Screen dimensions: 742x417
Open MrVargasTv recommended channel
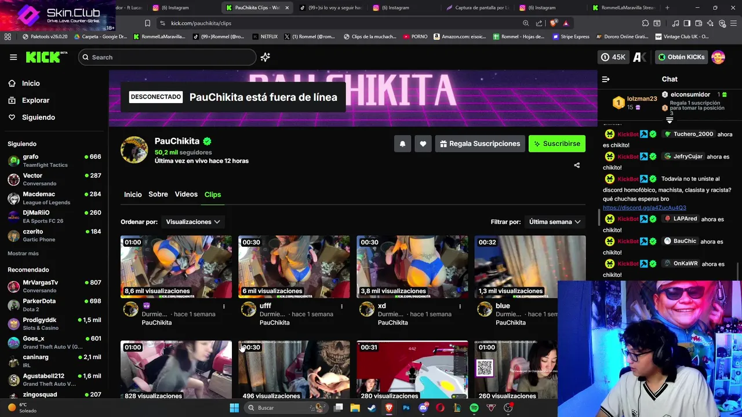[x=54, y=286]
